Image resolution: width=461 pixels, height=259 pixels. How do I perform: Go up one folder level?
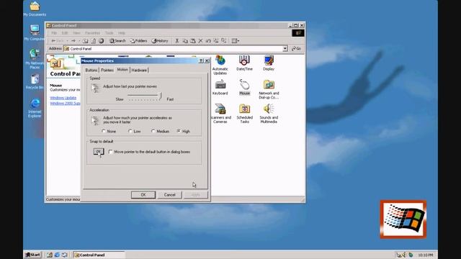pyautogui.click(x=85, y=41)
